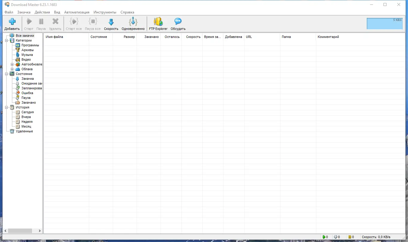
Task: Collapse the История tree branch
Action: [7, 107]
